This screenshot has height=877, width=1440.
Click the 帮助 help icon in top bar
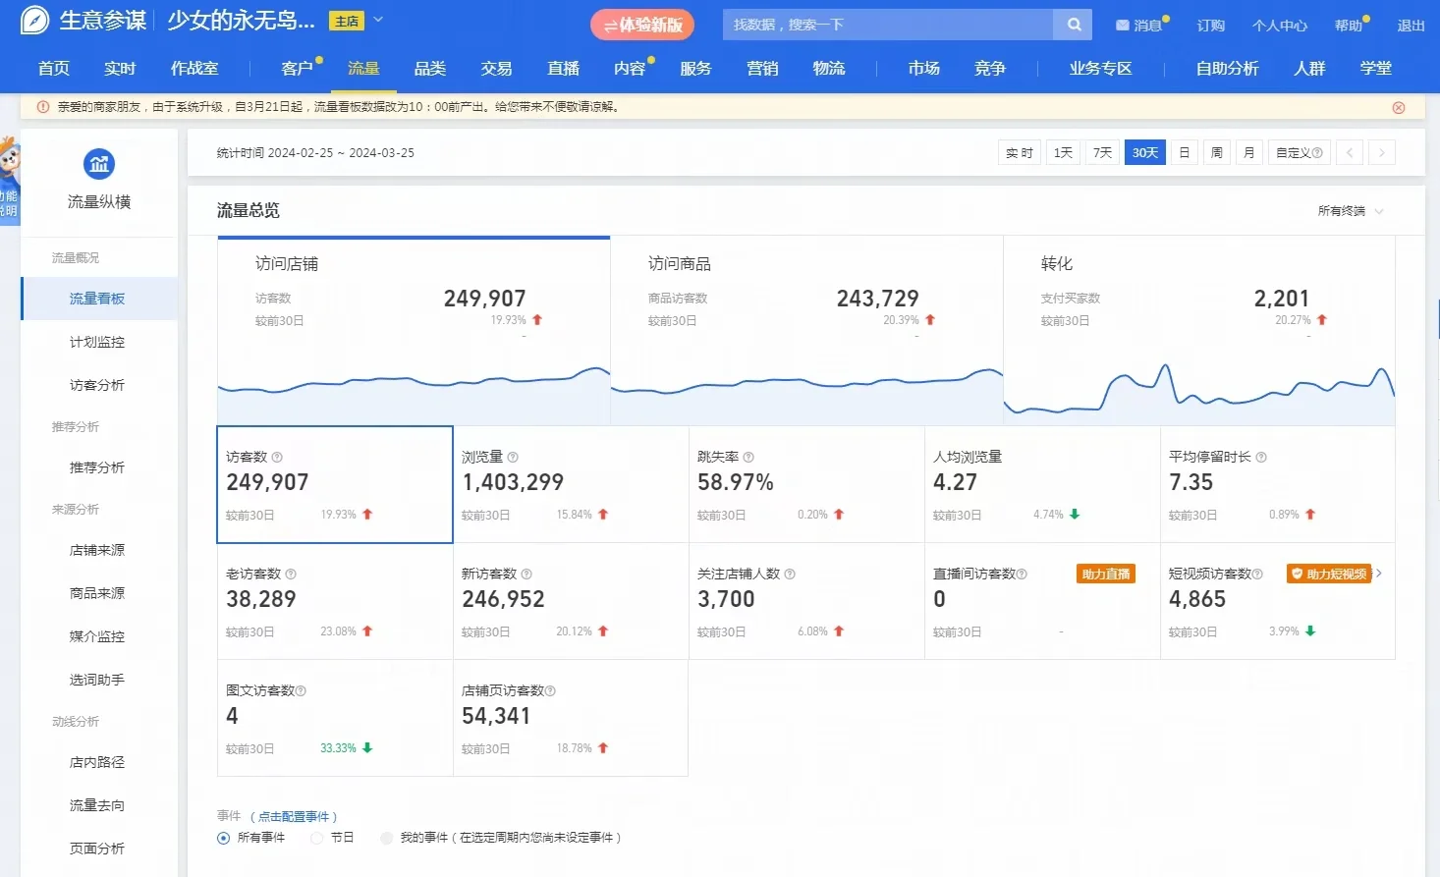(x=1348, y=25)
